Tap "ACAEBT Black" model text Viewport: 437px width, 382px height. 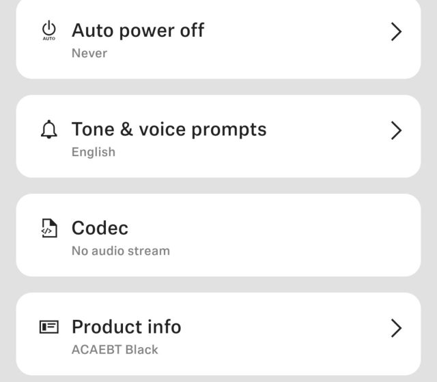pos(115,350)
